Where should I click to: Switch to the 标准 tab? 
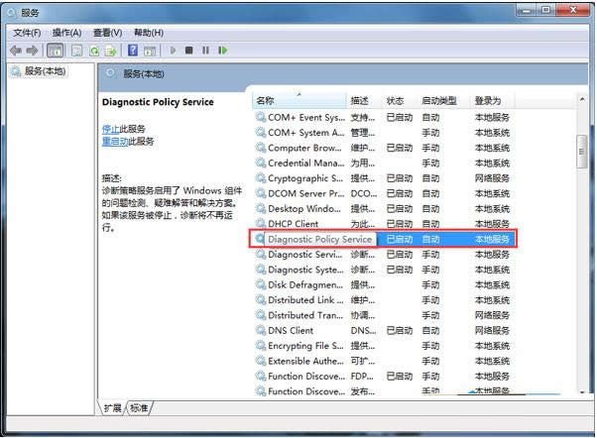pos(139,408)
